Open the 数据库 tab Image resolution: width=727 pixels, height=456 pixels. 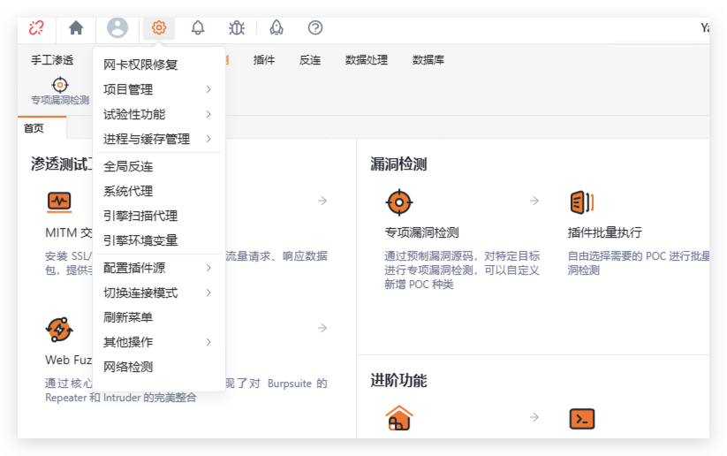pyautogui.click(x=428, y=60)
